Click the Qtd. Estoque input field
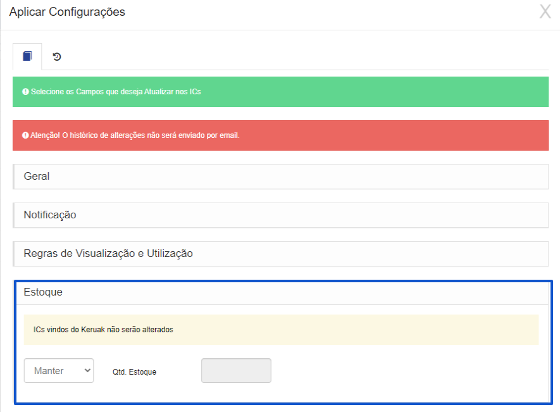 236,371
